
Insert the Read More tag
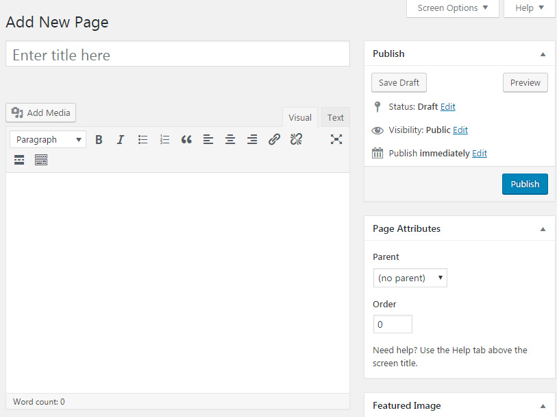[x=18, y=160]
